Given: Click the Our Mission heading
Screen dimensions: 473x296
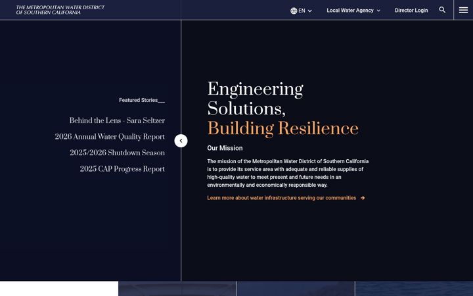Looking at the screenshot, I should pyautogui.click(x=225, y=148).
